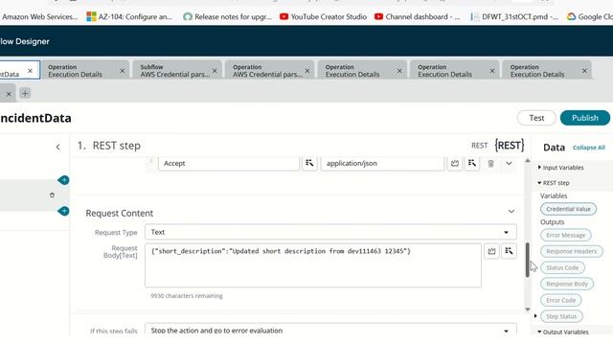613x345 pixels.
Task: Open script editor icon for application/json value
Action: pos(455,163)
